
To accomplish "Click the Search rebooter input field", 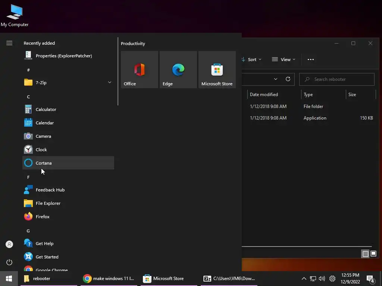I will tap(337, 79).
